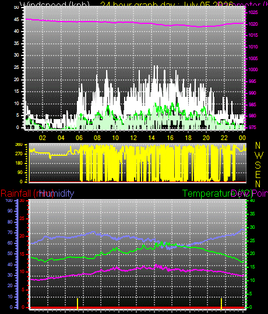
Task: Select the 16 hour time label
Action: 170,138
